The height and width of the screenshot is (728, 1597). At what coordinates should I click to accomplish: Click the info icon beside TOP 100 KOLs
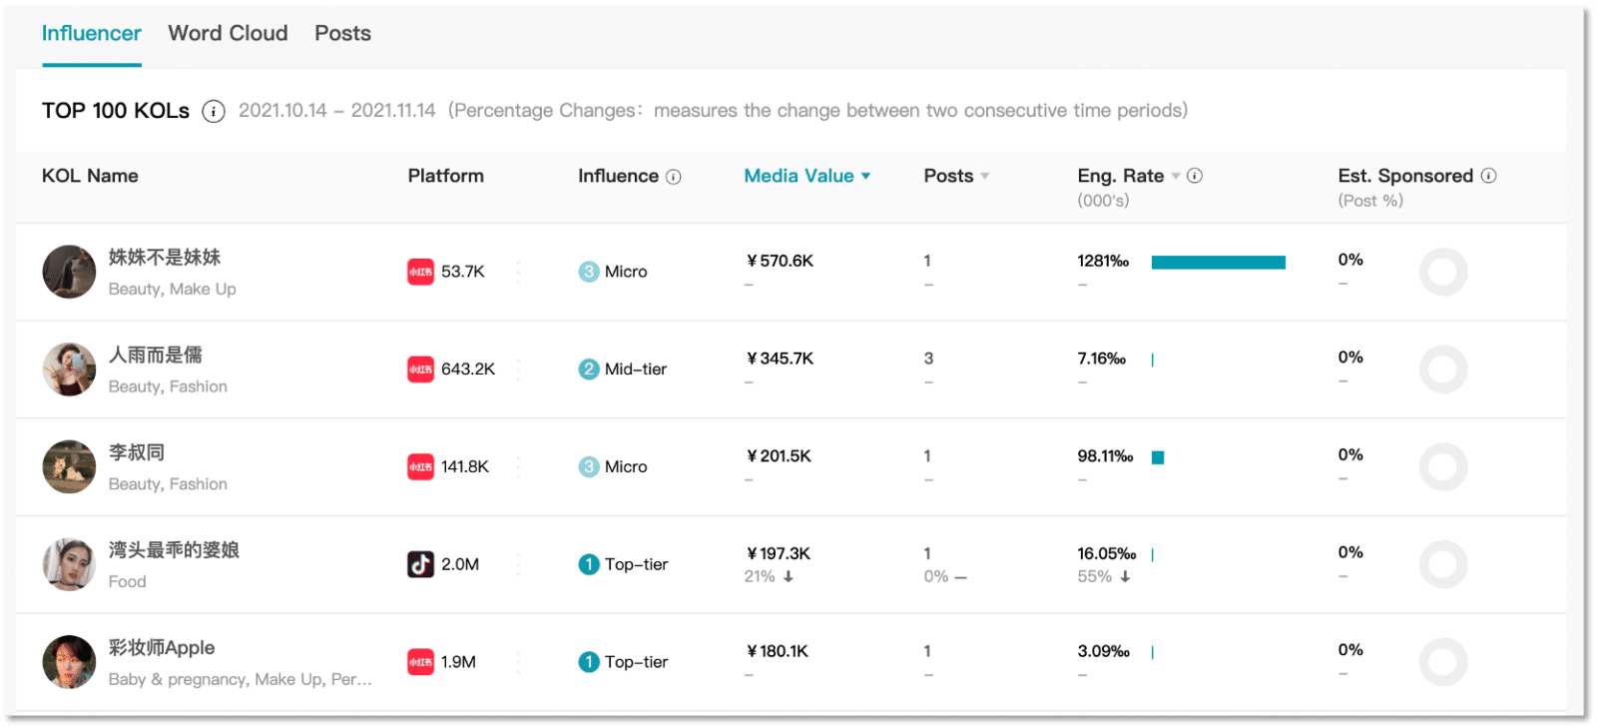tap(214, 111)
